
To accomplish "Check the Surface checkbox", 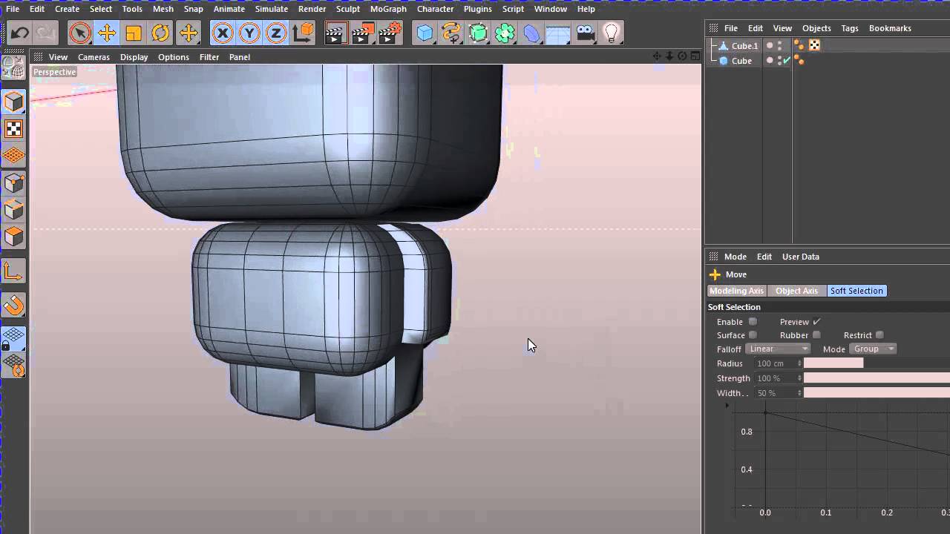I will click(753, 335).
